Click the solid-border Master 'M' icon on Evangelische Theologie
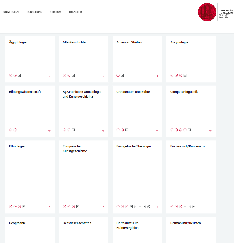The width and height of the screenshot is (234, 243). coord(131,207)
